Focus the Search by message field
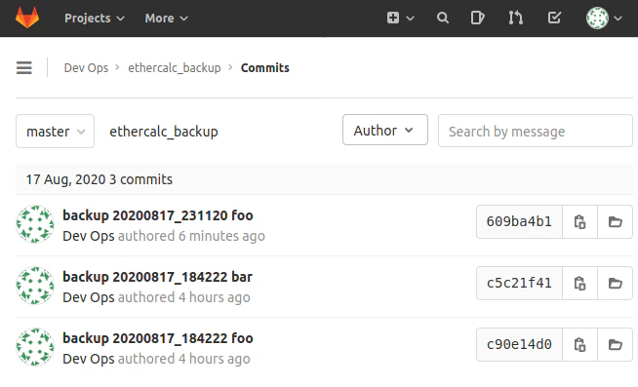 click(x=535, y=131)
